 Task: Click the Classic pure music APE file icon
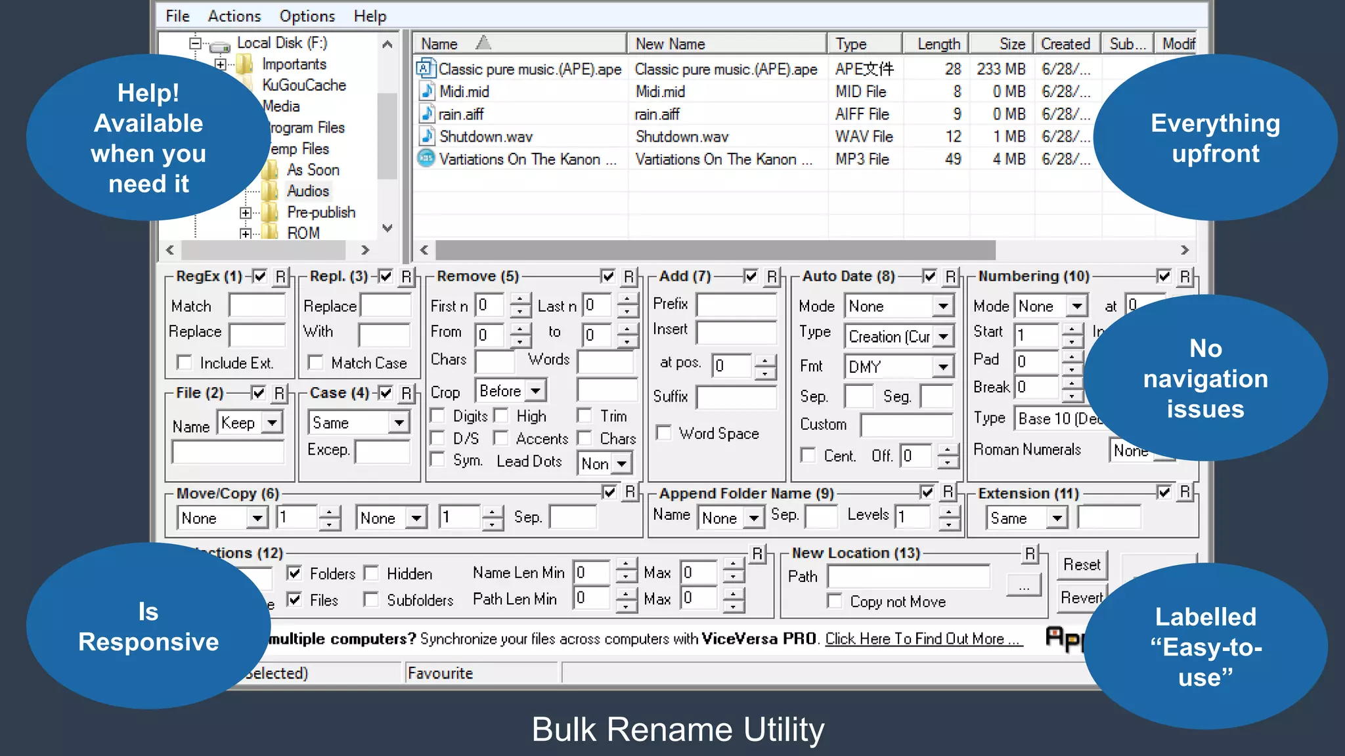(426, 68)
